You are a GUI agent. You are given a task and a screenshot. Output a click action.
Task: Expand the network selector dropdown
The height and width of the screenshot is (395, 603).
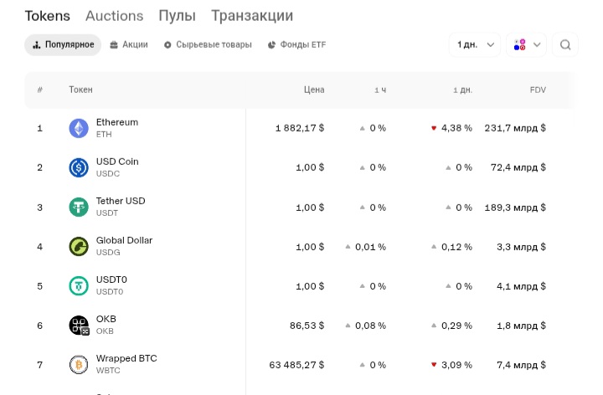tap(527, 45)
